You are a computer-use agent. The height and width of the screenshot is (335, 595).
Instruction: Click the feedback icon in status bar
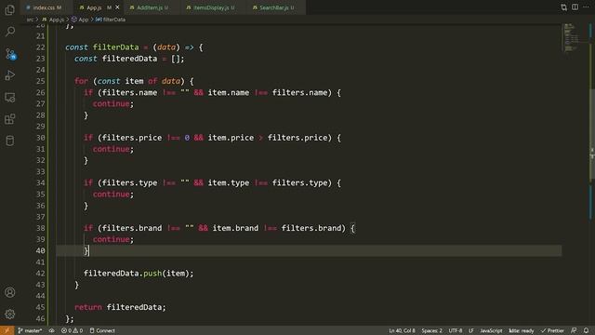[x=574, y=330]
